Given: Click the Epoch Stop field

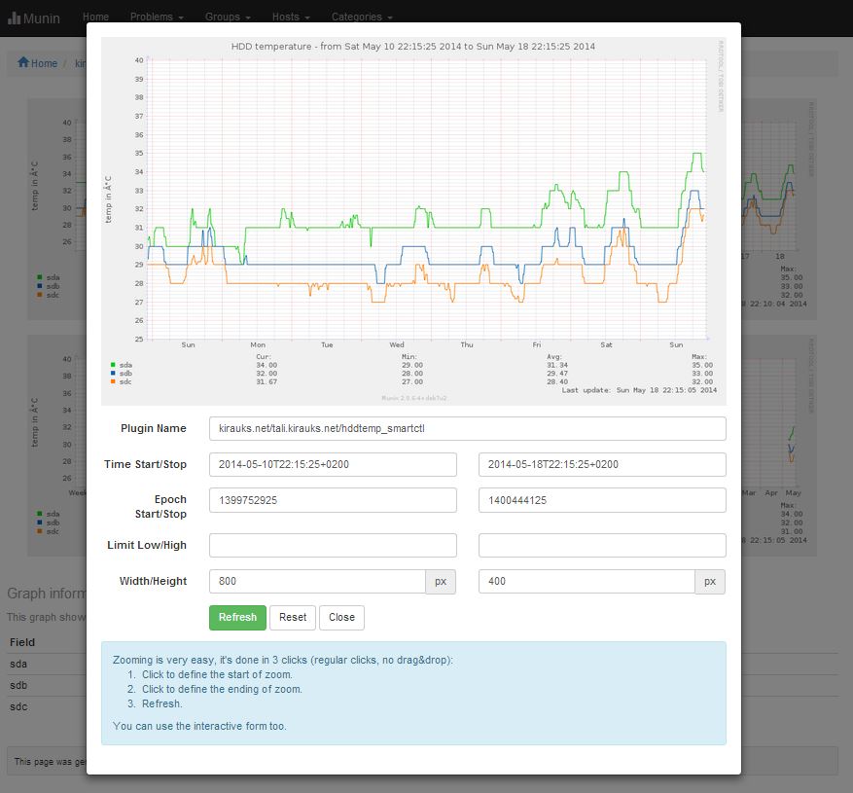Looking at the screenshot, I should (602, 500).
